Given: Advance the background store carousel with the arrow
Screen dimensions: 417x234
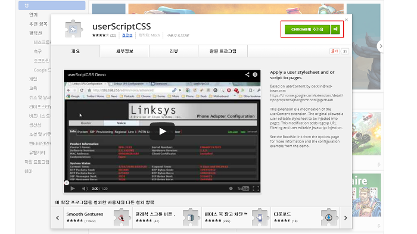Looking at the screenshot, I should point(381,46).
